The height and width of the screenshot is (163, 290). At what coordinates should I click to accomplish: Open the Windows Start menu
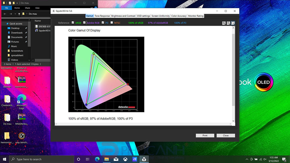4,159
